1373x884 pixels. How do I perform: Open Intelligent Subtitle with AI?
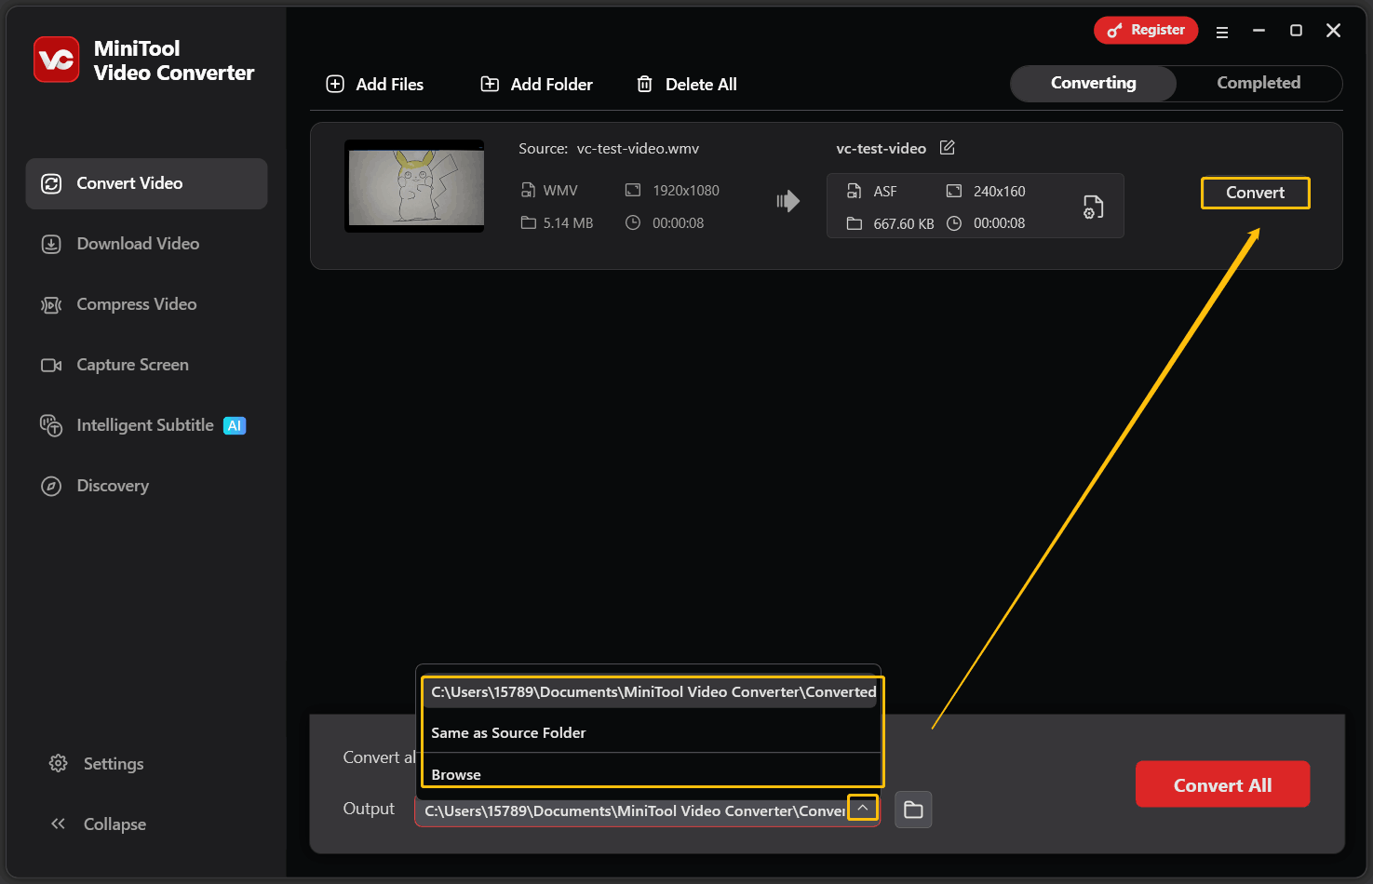pyautogui.click(x=142, y=425)
